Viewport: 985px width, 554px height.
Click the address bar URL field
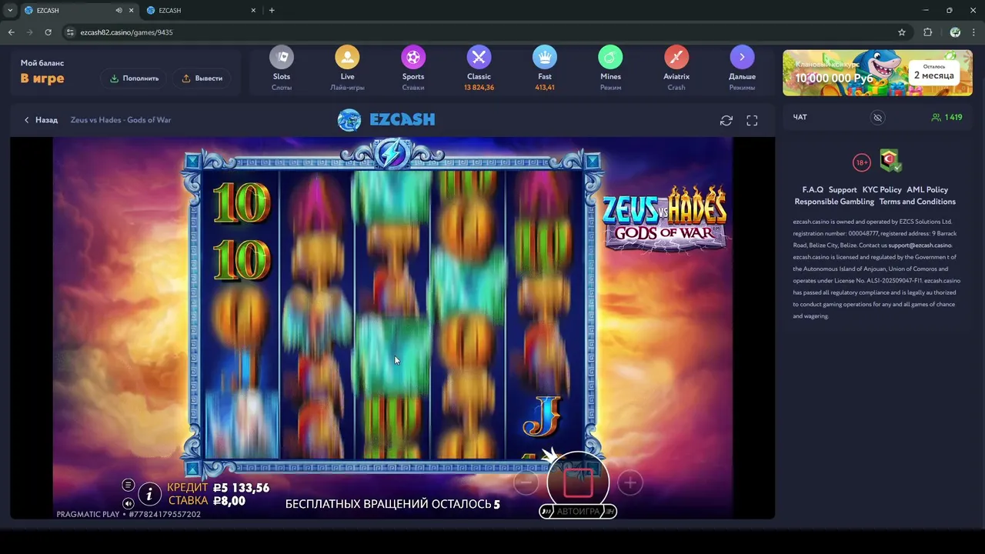(x=485, y=32)
